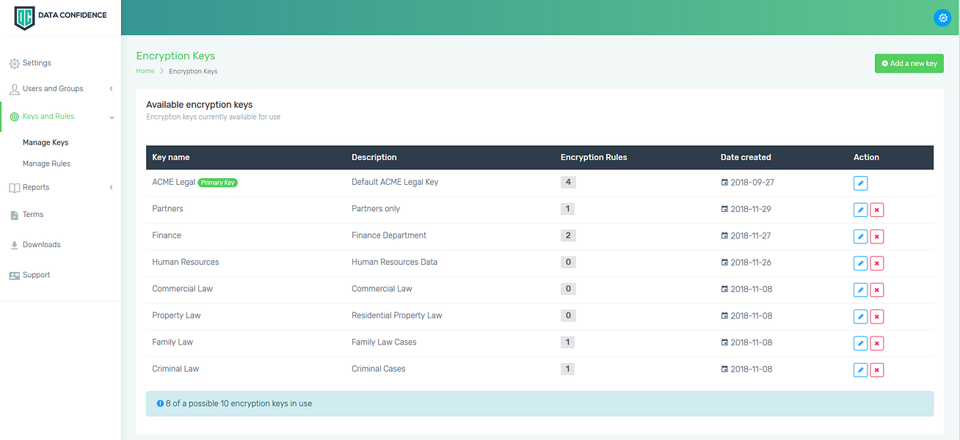Click the Terms document icon

pos(15,215)
